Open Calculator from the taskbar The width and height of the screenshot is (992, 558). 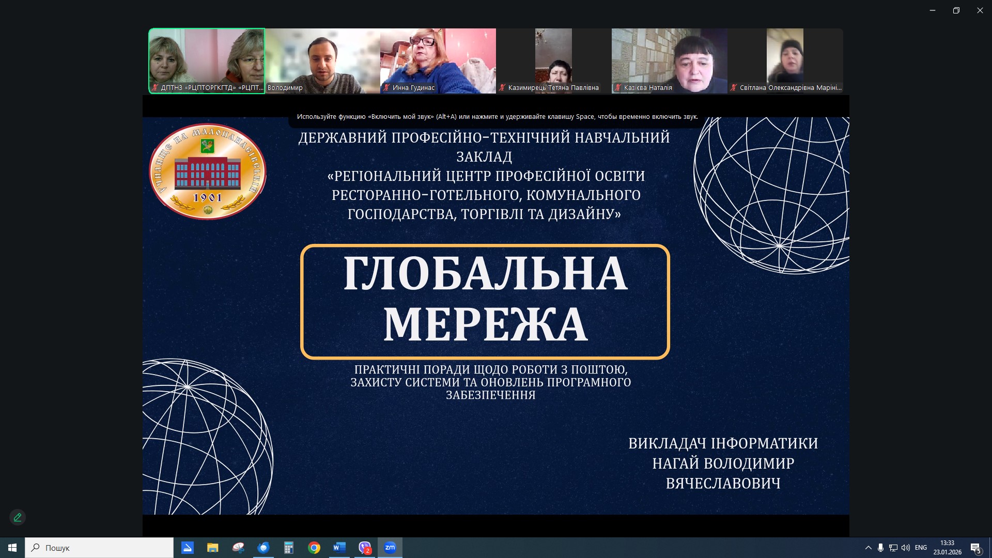point(289,548)
